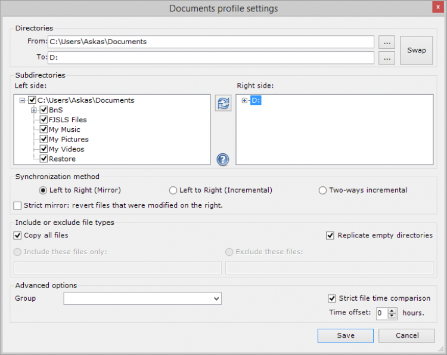Save the profile settings
The width and height of the screenshot is (447, 355).
(346, 335)
